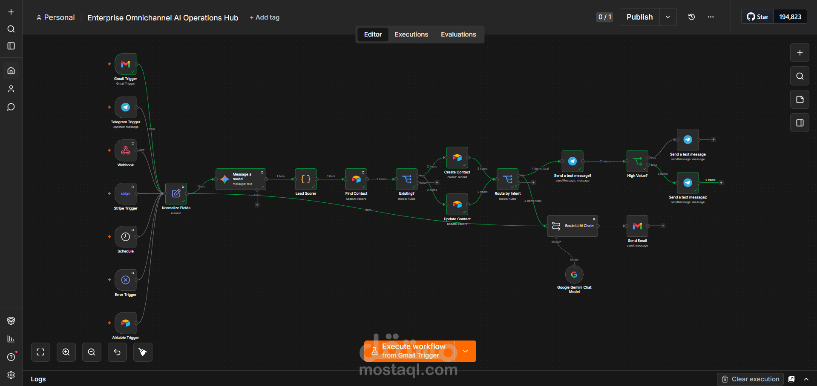This screenshot has width=817, height=386.
Task: Click the Publish button
Action: (x=639, y=17)
